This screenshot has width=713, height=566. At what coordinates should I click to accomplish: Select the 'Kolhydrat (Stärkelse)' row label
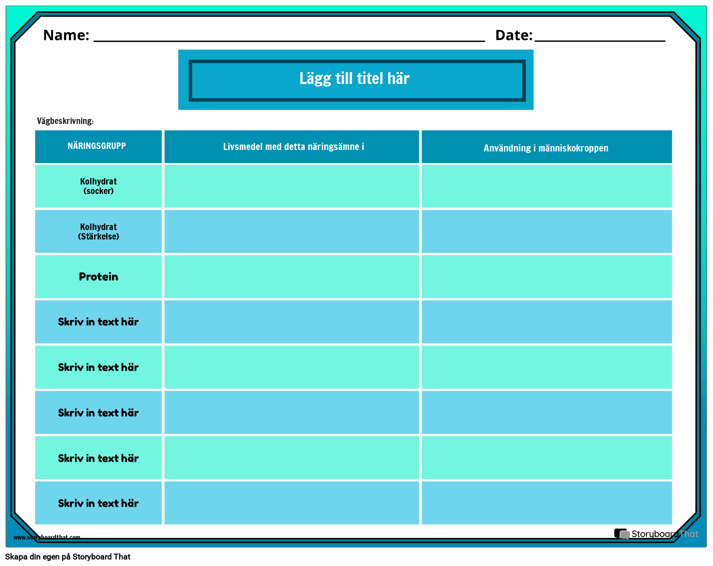pos(98,231)
